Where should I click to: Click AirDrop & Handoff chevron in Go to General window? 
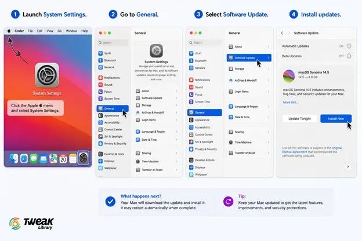click(176, 112)
